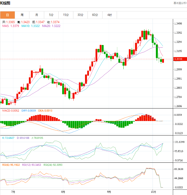Select the 15分 interval tab
The width and height of the screenshot is (187, 195).
(x=66, y=15)
